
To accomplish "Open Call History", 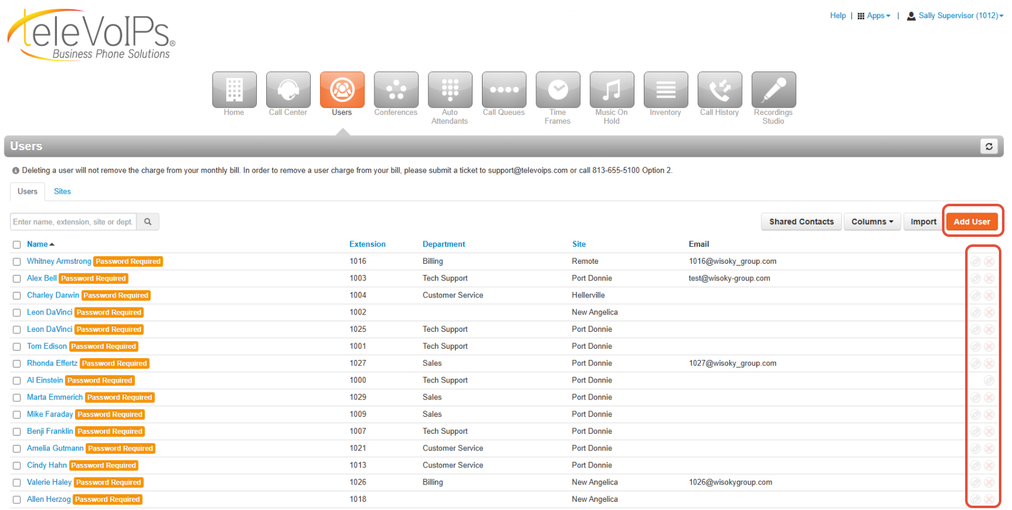I will point(719,90).
